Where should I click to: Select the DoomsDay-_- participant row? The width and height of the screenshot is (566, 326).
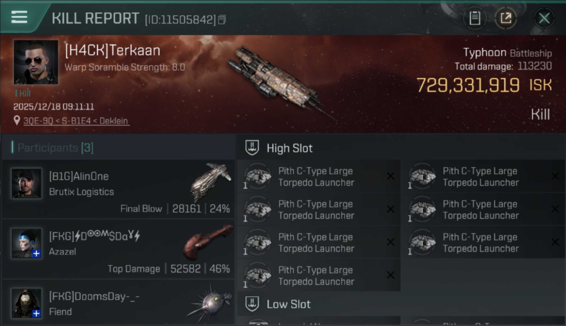pyautogui.click(x=118, y=303)
